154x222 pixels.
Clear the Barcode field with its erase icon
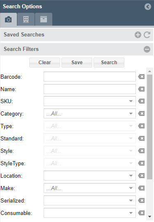141,77
